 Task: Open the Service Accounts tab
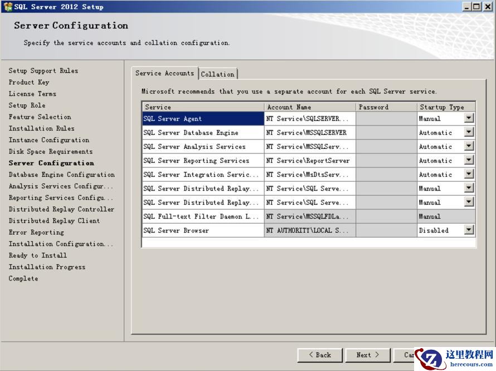click(x=164, y=73)
